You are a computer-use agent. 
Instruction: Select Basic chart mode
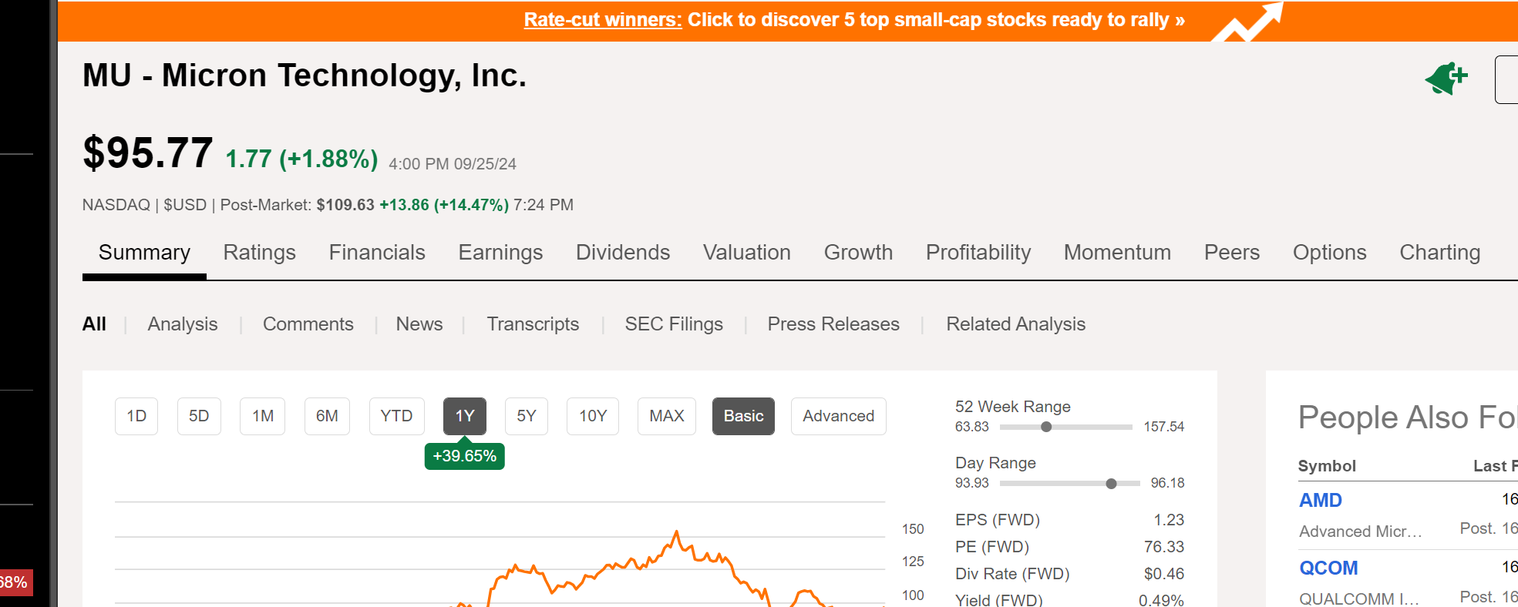743,416
